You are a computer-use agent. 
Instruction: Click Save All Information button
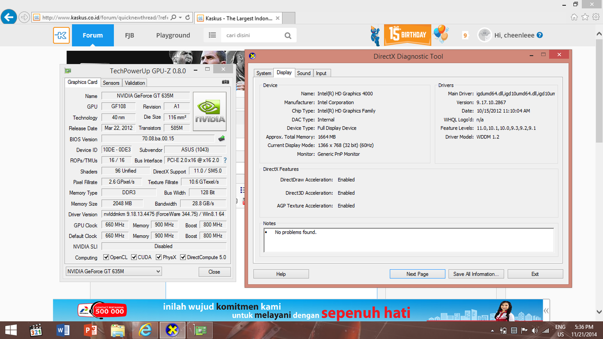(x=477, y=274)
